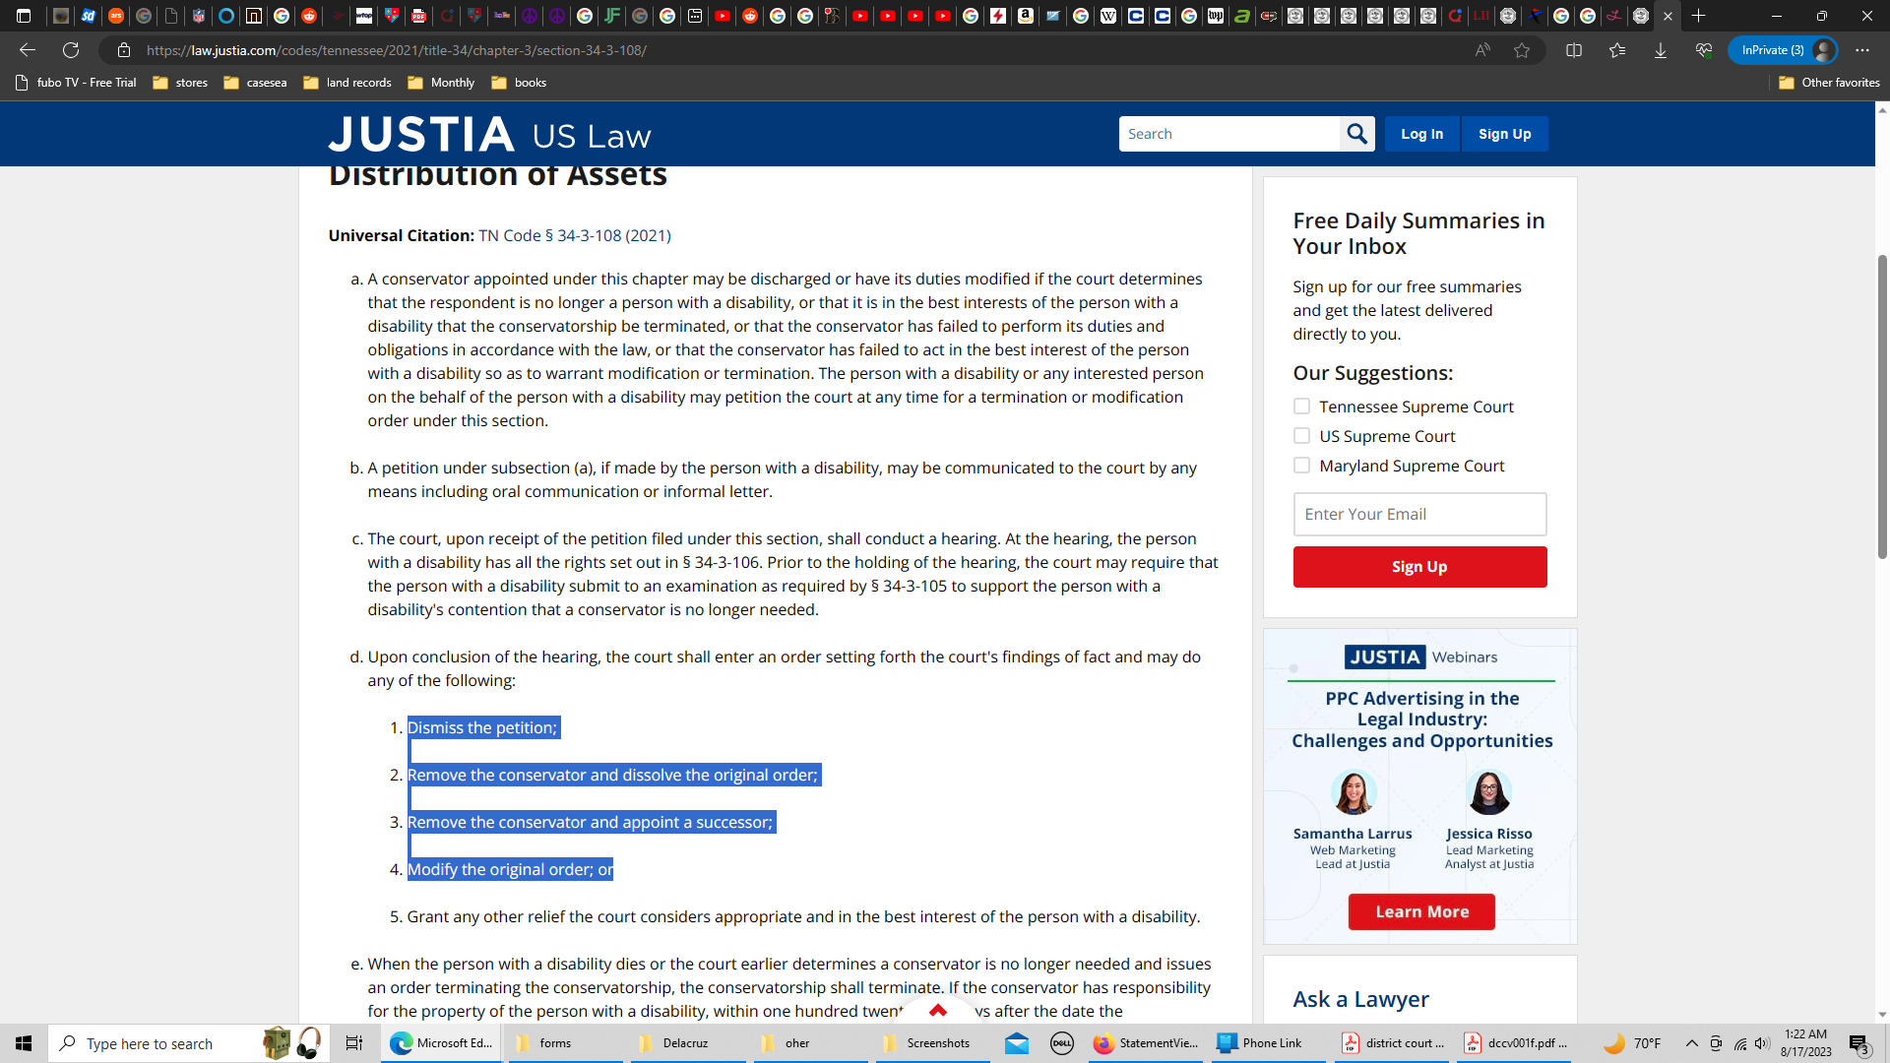This screenshot has height=1063, width=1890.
Task: Check the Maryland Supreme Court box
Action: click(1301, 466)
